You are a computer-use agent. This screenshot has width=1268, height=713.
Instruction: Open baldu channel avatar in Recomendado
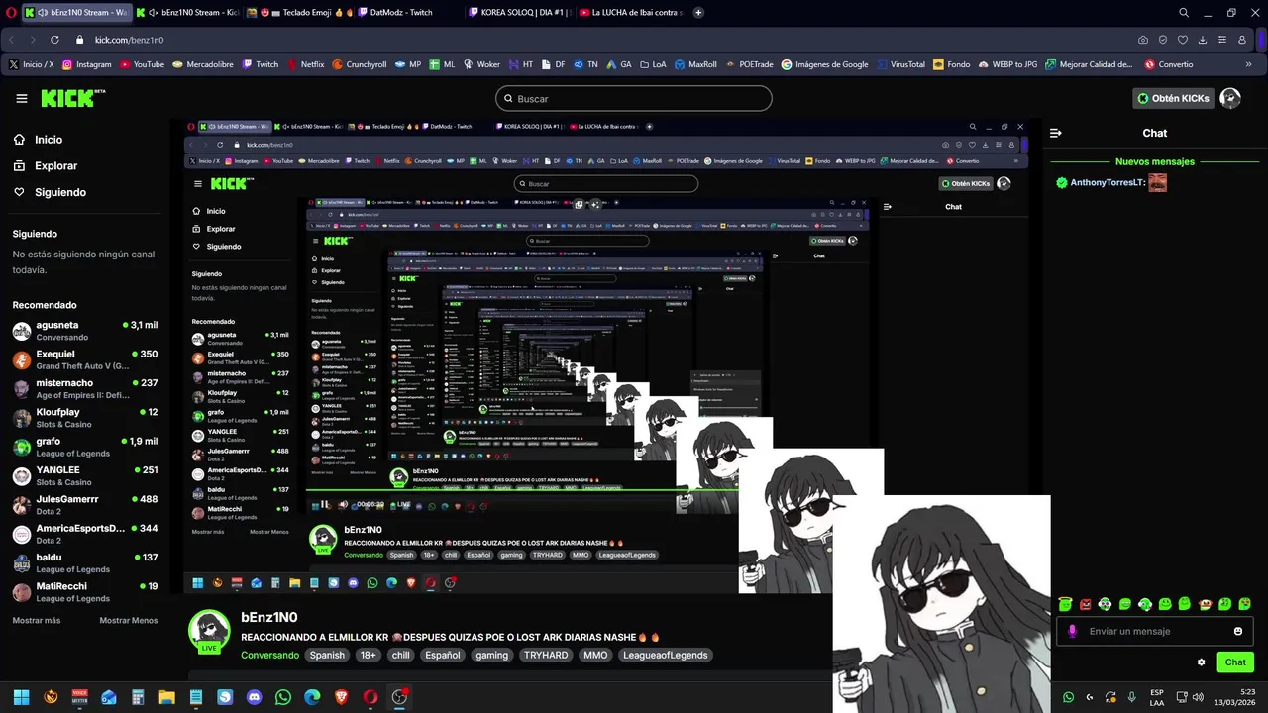[22, 563]
